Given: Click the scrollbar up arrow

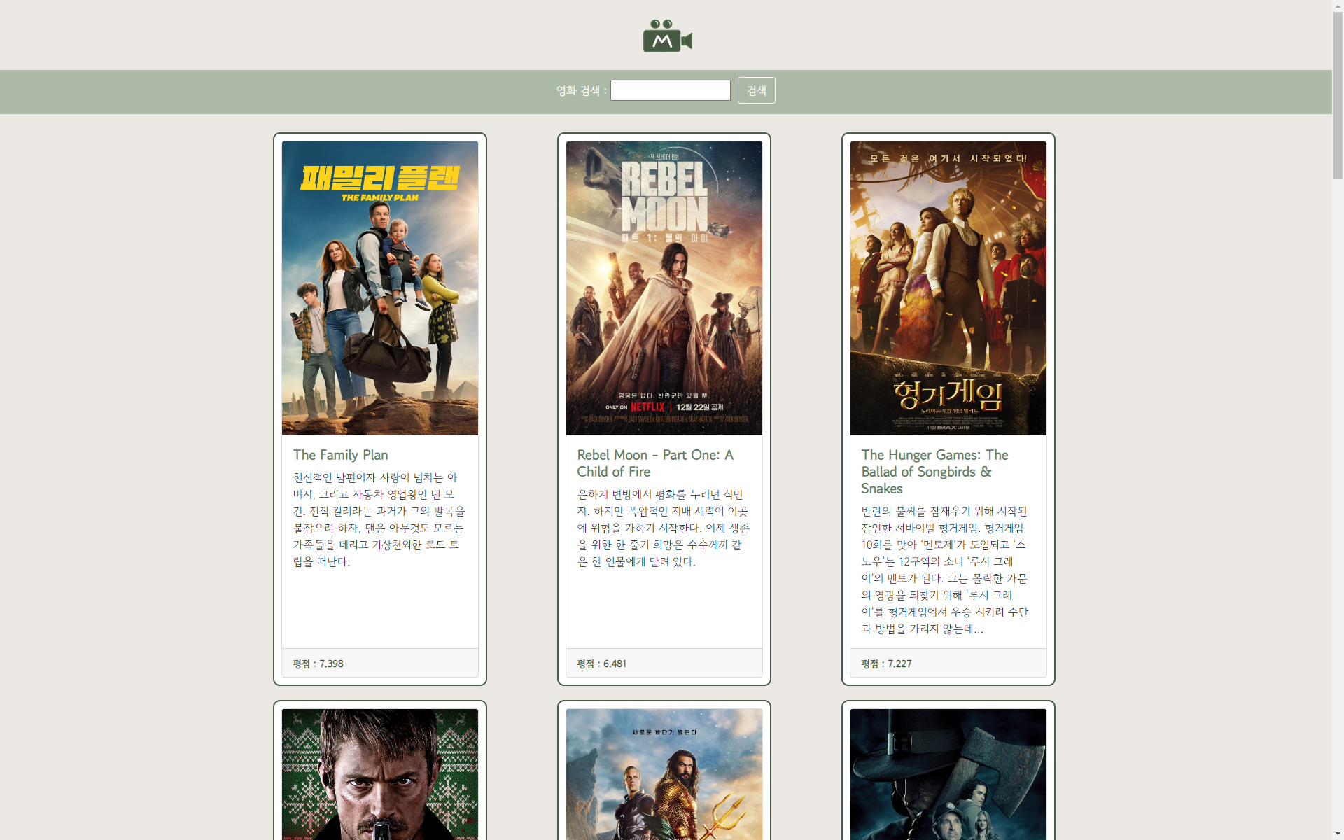Looking at the screenshot, I should pyautogui.click(x=1338, y=6).
